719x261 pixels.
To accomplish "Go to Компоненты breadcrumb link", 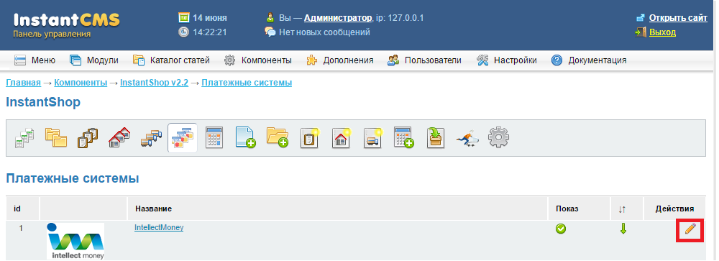I will tap(81, 83).
